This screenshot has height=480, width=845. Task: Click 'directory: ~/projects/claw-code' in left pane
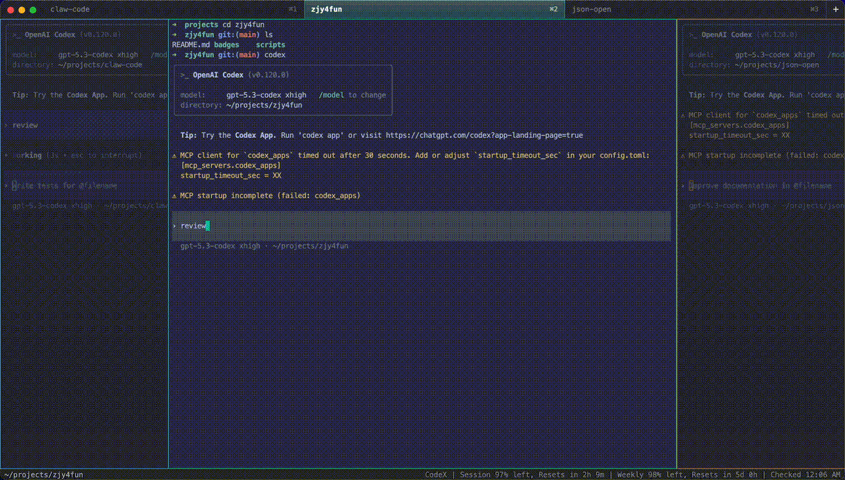pos(77,65)
